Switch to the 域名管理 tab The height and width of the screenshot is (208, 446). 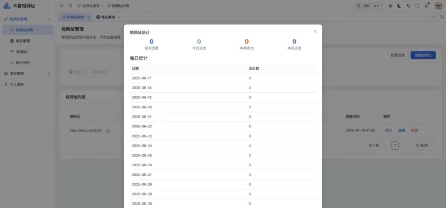[x=105, y=17]
